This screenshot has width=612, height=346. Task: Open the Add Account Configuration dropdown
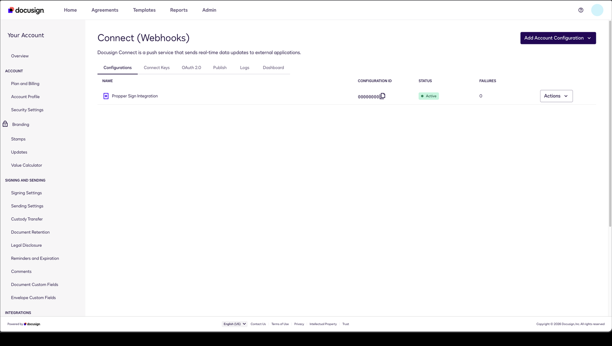[x=558, y=38]
